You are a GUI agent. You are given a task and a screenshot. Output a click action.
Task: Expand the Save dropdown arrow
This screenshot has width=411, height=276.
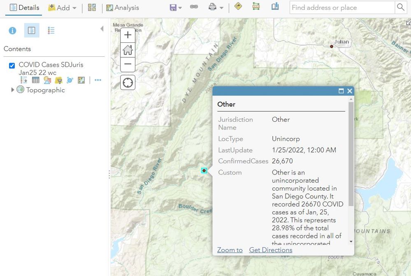coord(180,8)
